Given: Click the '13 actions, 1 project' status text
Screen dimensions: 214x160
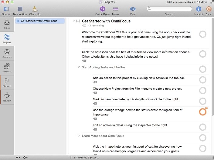Looking at the screenshot, I should click(x=86, y=158).
